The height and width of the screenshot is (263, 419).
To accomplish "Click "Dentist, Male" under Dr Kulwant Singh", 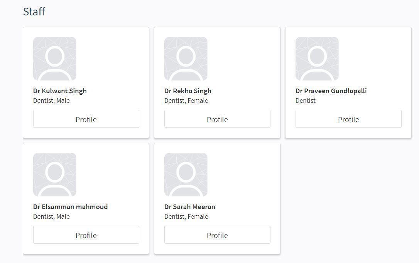I will 51,101.
